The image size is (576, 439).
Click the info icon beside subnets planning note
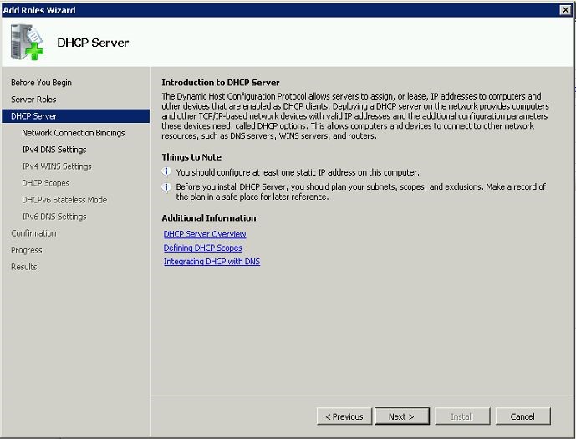[166, 187]
